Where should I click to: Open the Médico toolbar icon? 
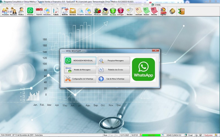coord(21,11)
